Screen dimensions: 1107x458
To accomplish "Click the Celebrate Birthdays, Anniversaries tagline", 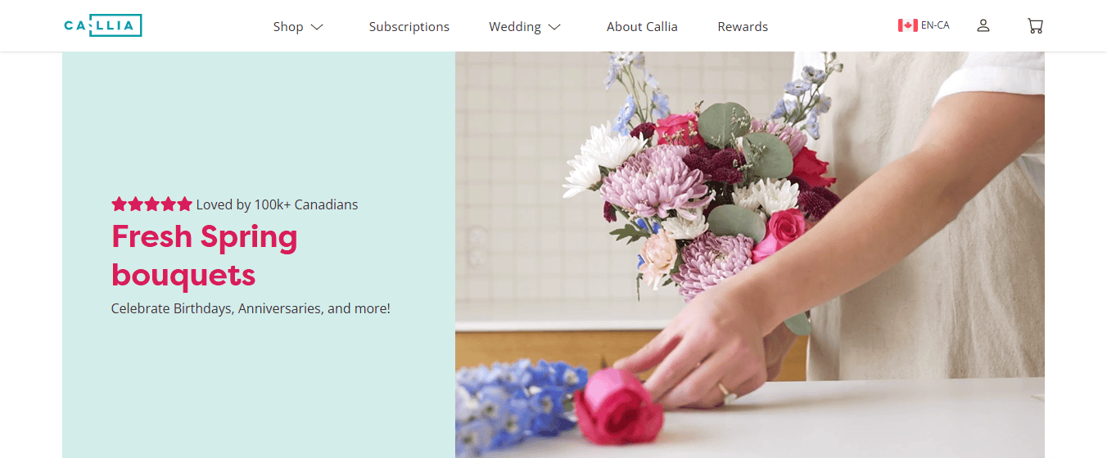I will [x=251, y=308].
